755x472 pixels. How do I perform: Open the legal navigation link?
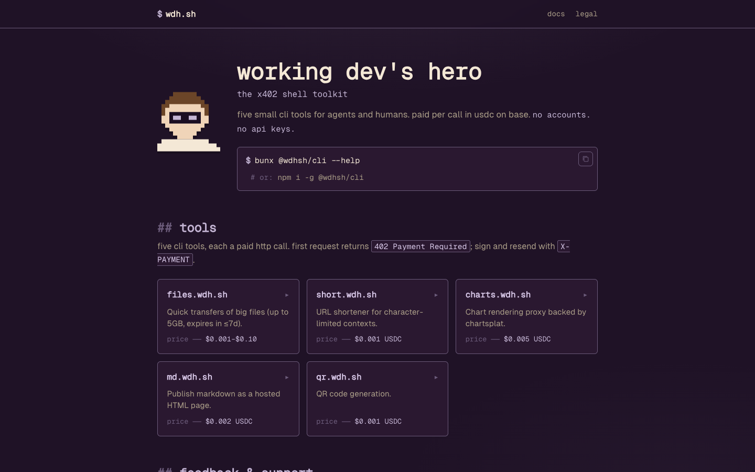(x=586, y=14)
